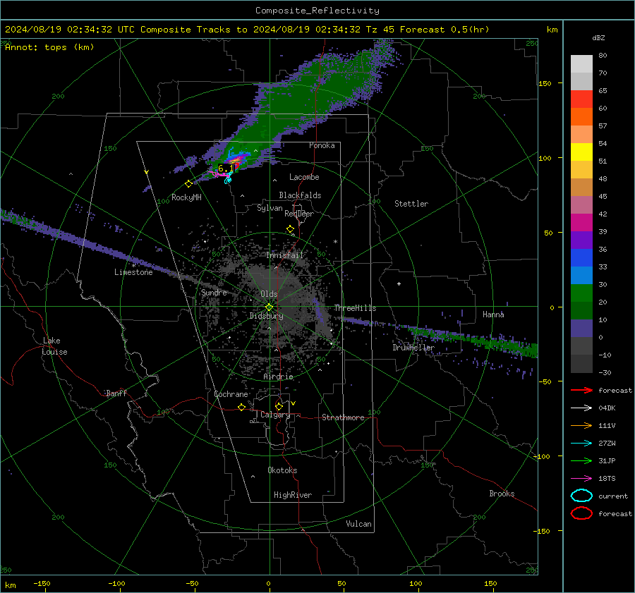Image resolution: width=635 pixels, height=593 pixels.
Task: Click the green 31JP track arrow
Action: click(x=581, y=460)
